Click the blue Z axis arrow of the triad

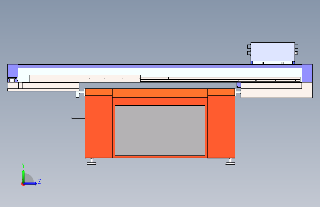(31, 183)
